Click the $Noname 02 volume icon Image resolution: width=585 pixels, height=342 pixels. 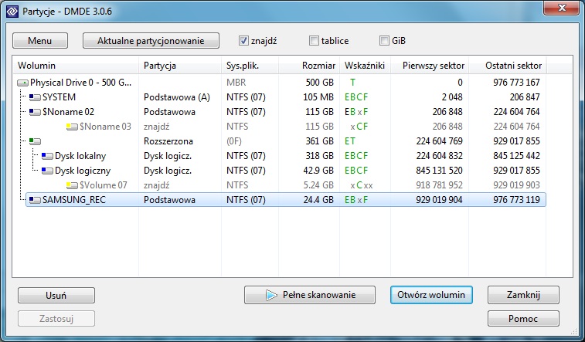coord(35,112)
